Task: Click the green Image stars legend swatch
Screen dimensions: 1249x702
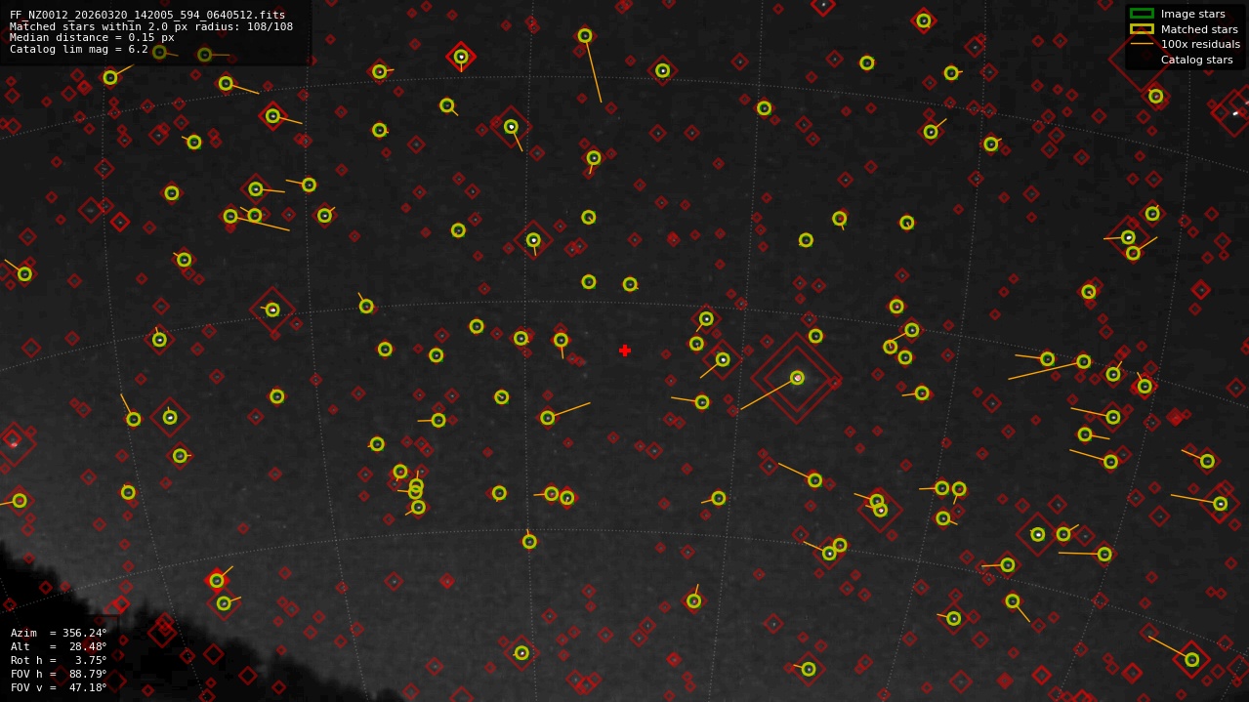Action: (x=1142, y=14)
